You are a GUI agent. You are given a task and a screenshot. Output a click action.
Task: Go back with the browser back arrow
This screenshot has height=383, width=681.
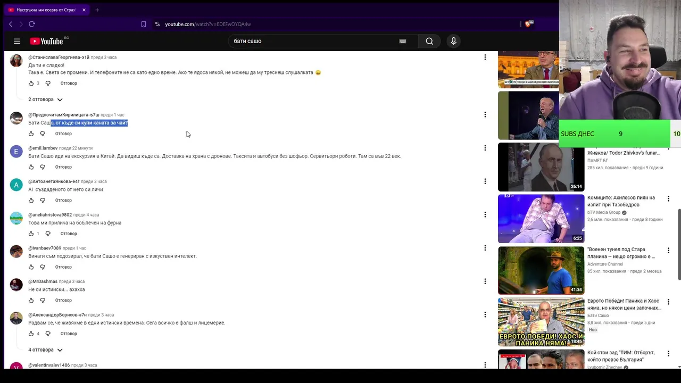coord(11,24)
